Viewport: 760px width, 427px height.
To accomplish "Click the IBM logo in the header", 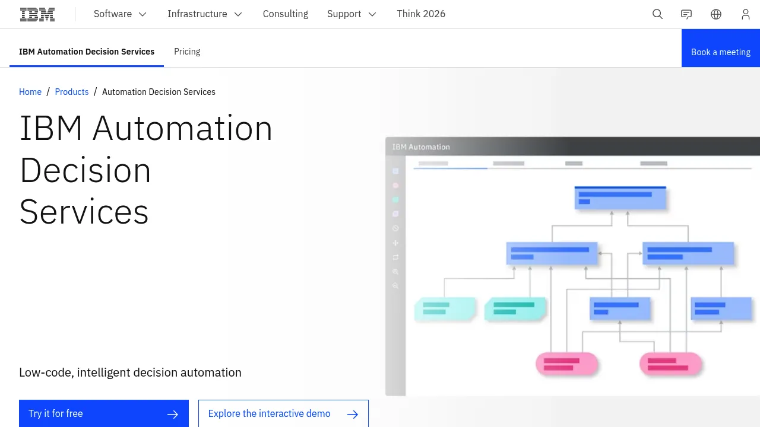I will [37, 14].
